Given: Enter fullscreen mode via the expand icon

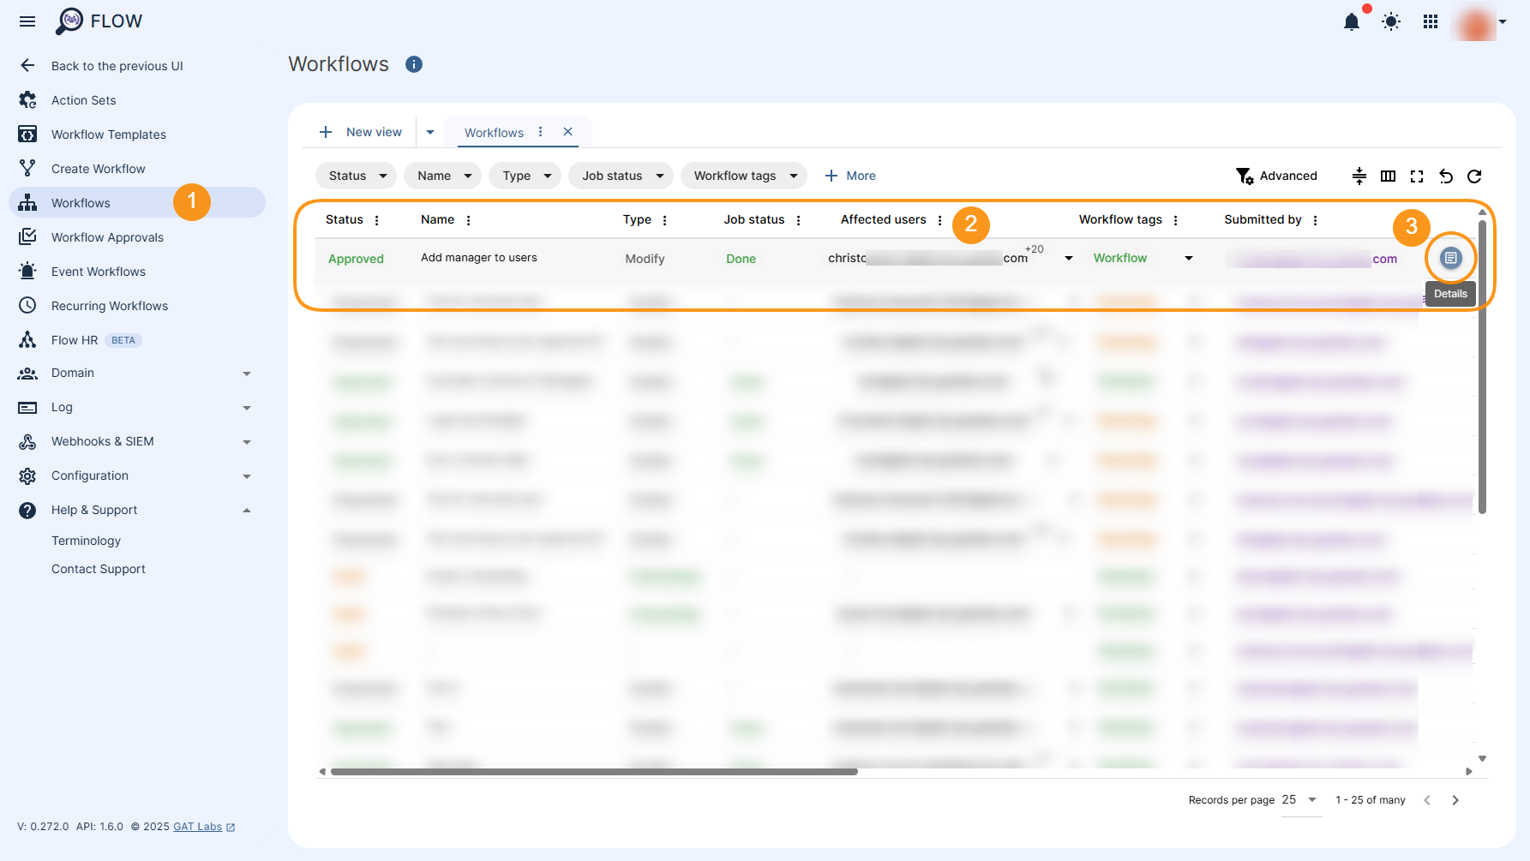Looking at the screenshot, I should click(1417, 176).
